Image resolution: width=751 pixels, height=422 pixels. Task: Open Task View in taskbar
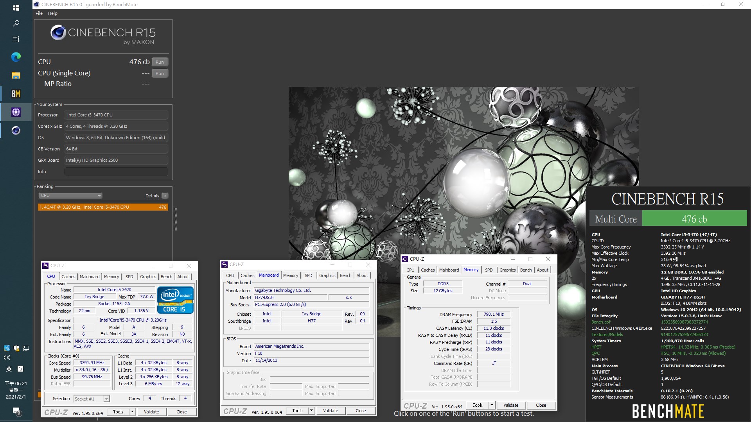pyautogui.click(x=16, y=39)
